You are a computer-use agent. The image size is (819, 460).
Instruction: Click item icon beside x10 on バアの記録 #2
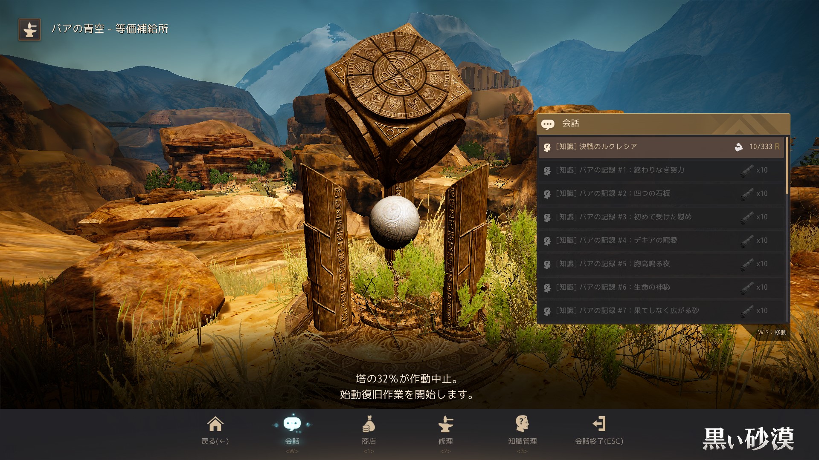click(747, 194)
